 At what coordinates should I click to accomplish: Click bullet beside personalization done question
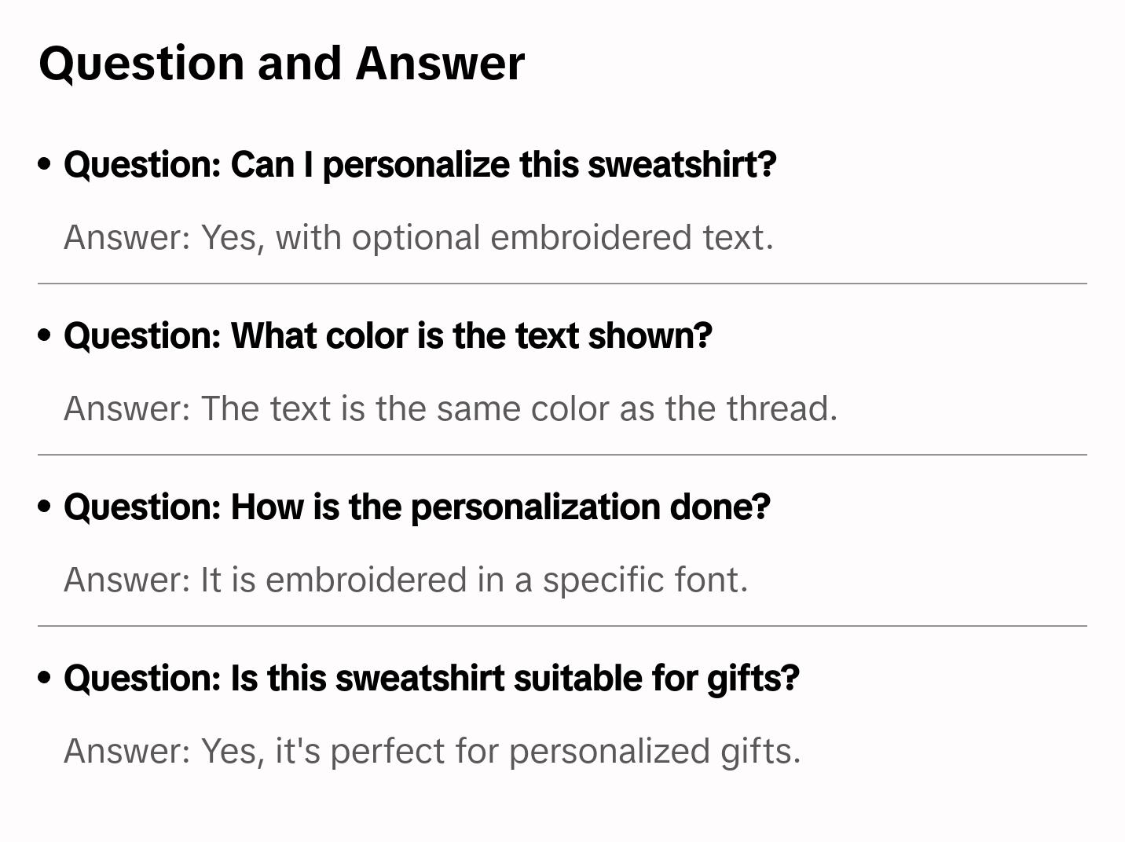[45, 507]
